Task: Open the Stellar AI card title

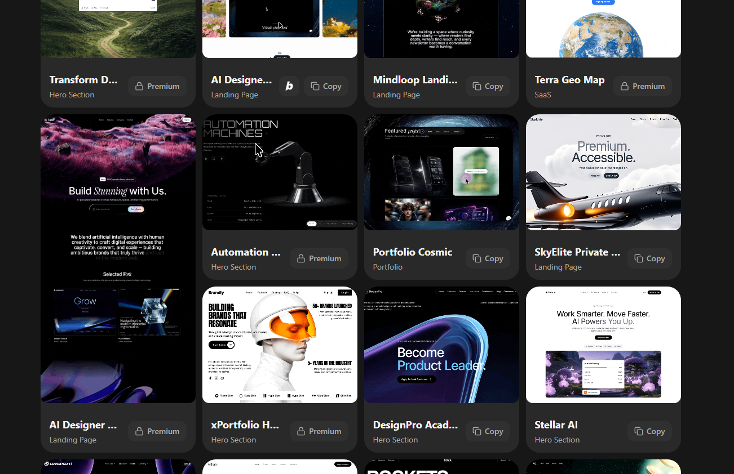Action: click(556, 425)
